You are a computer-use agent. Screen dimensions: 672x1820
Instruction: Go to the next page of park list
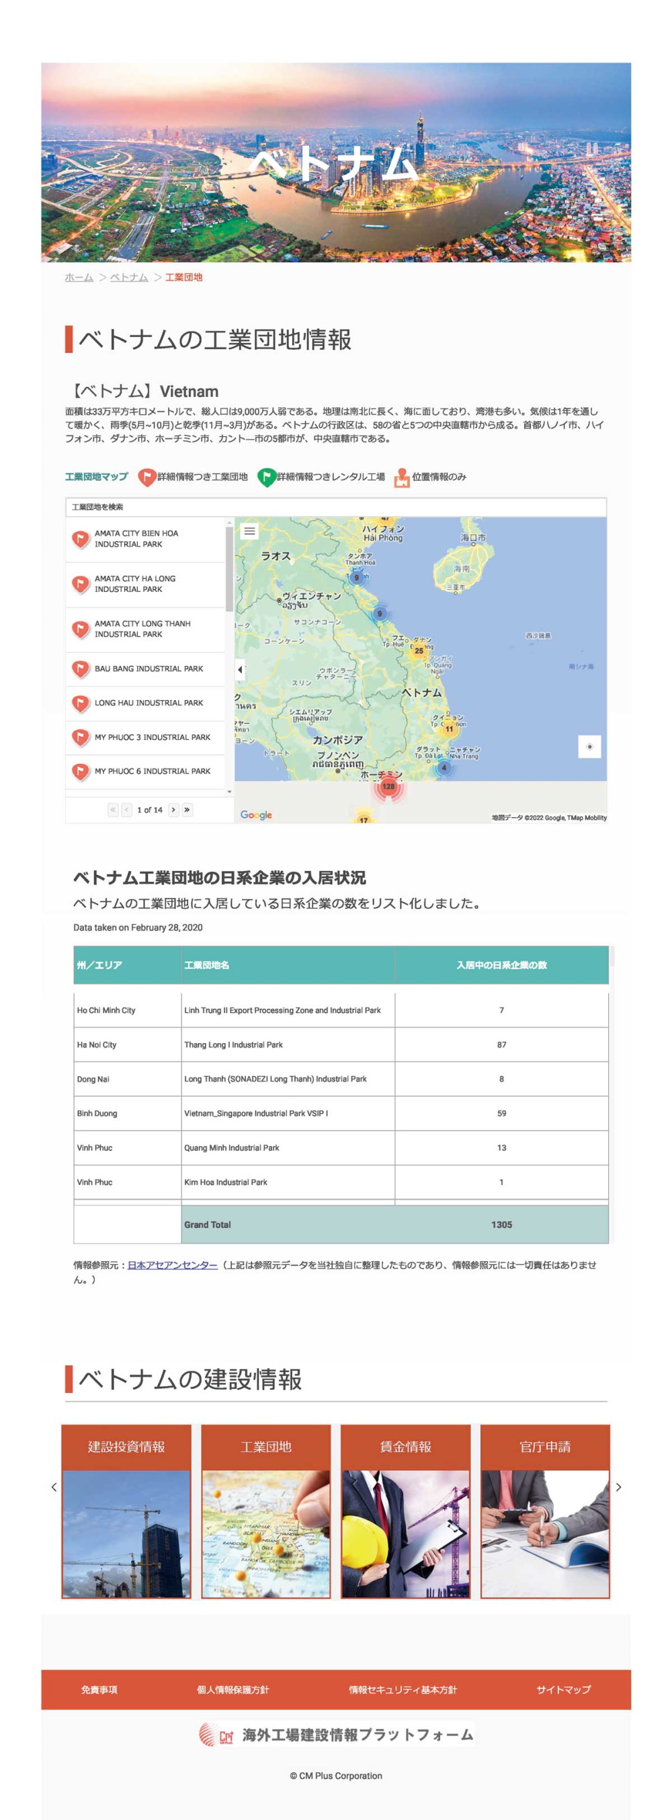click(173, 810)
